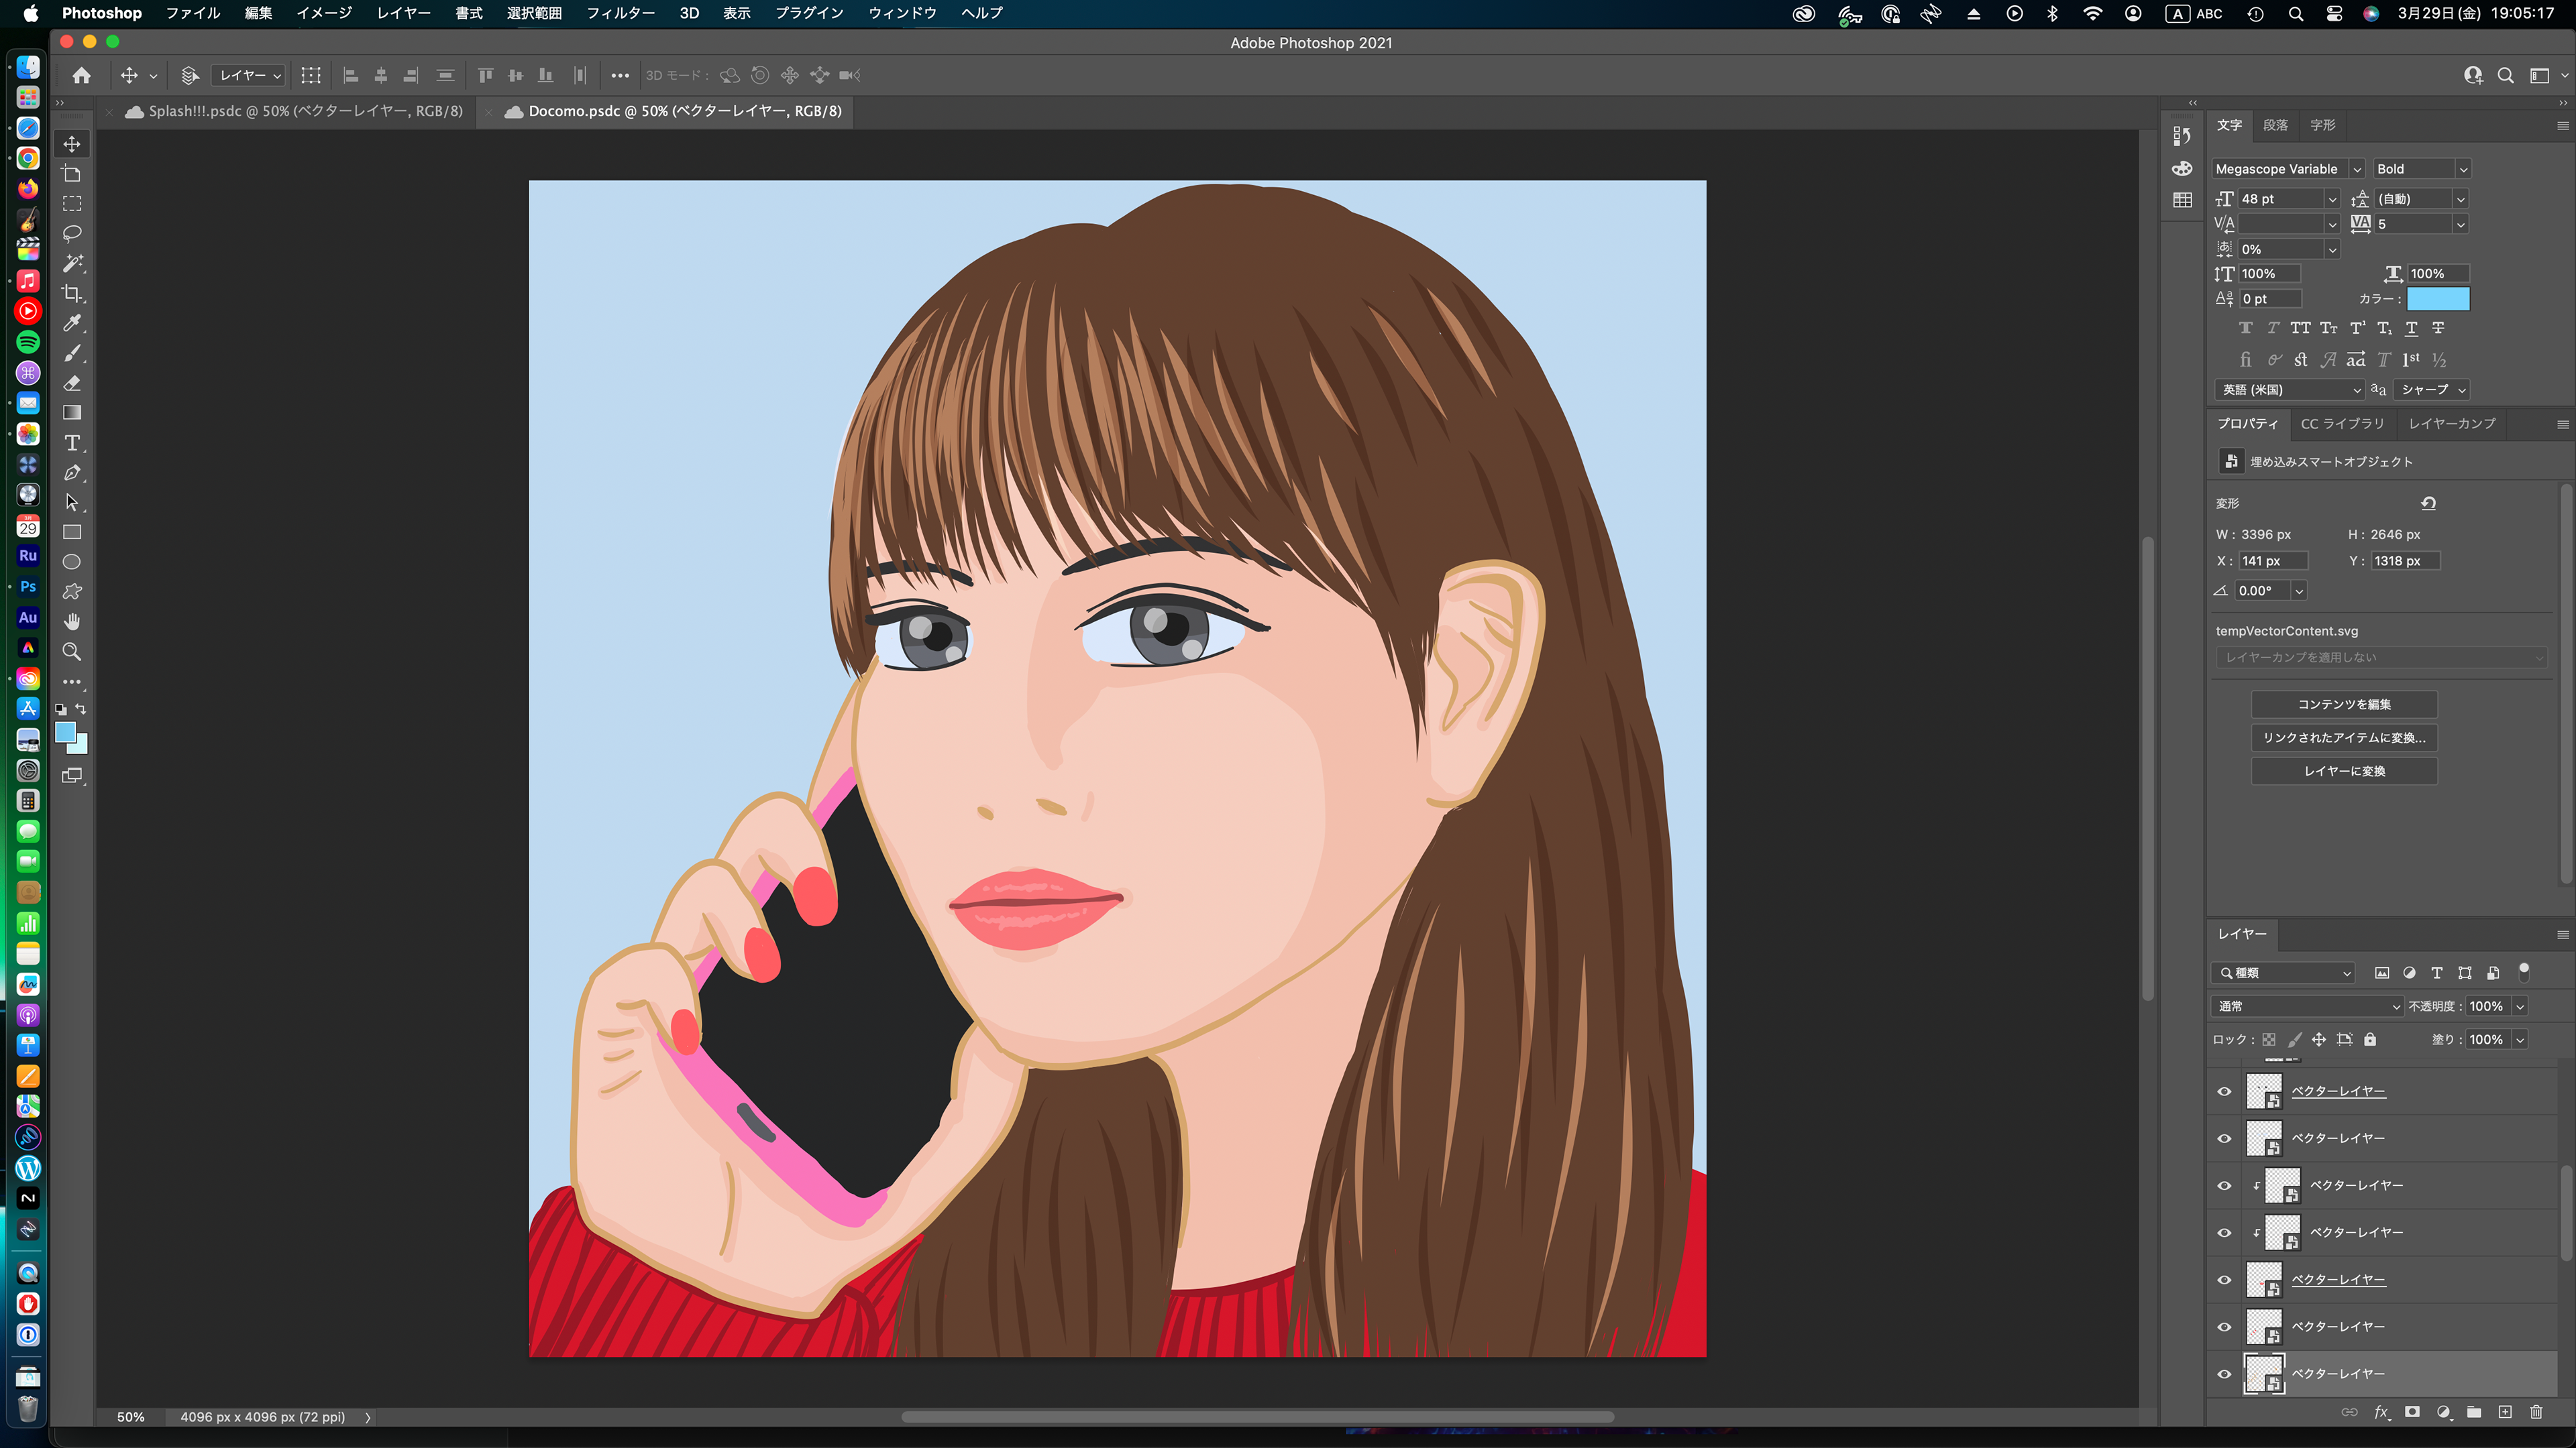Swap foreground and background colors

(x=82, y=709)
